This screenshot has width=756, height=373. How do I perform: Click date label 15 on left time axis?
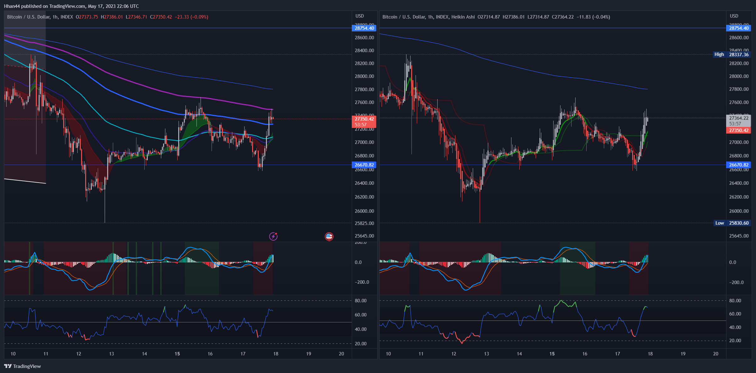pos(177,354)
